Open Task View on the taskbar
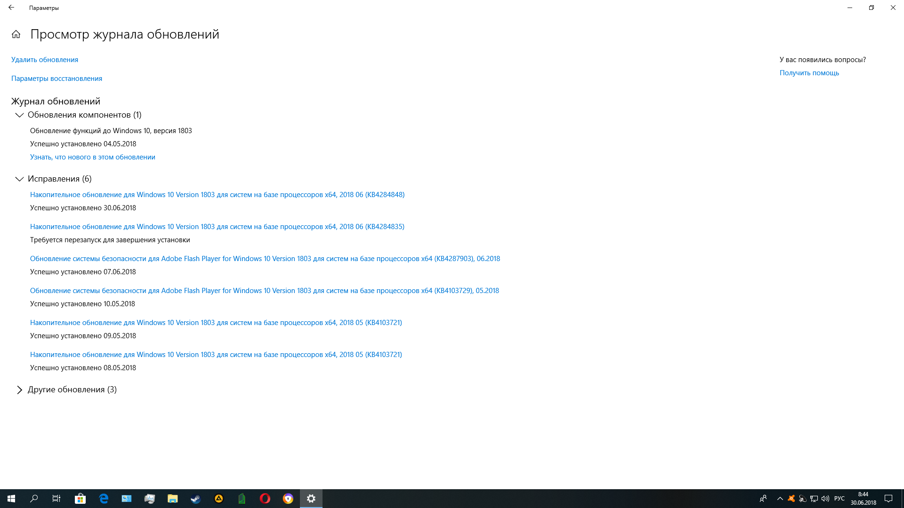Viewport: 904px width, 508px height. tap(56, 499)
